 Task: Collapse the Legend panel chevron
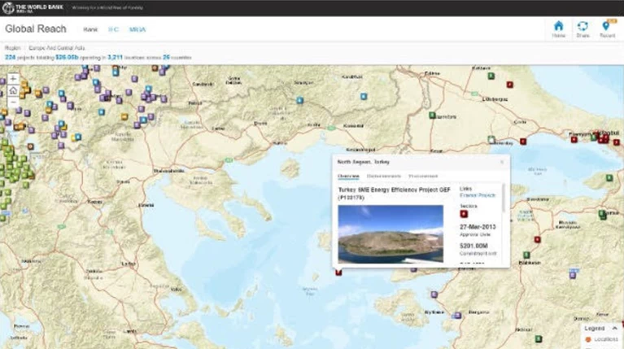click(614, 329)
